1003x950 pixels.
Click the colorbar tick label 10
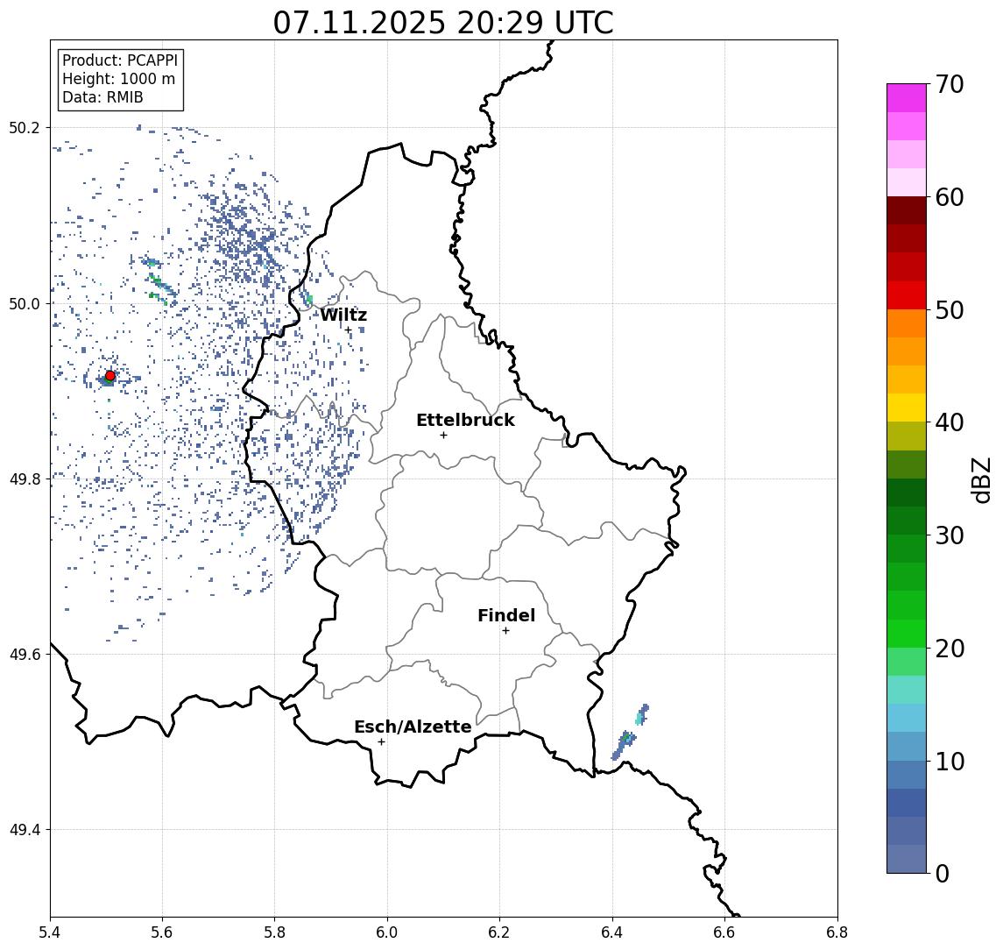click(950, 762)
